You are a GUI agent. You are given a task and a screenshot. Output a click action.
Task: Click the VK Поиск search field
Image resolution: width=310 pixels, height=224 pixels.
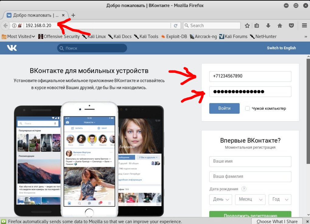tap(92, 48)
